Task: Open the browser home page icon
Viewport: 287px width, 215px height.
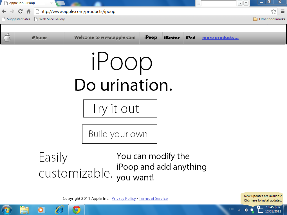Action: coord(28,11)
